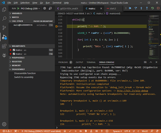Click PlatformIO Build checkmark in status bar
The image size is (161, 133).
[x=70, y=131]
